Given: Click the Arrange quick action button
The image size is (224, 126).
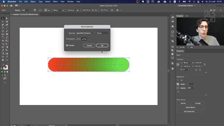Looking at the screenshot, I should tap(198, 103).
